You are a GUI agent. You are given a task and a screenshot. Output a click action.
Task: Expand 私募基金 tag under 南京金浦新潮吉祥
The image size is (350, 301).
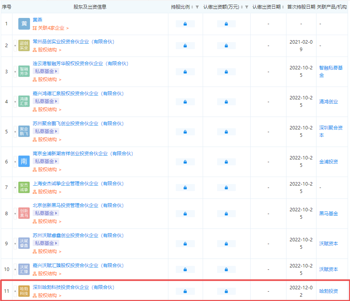pyautogui.click(x=46, y=161)
